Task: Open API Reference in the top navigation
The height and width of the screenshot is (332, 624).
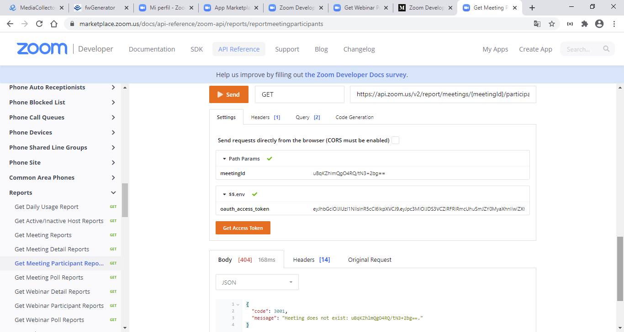Action: 239,49
